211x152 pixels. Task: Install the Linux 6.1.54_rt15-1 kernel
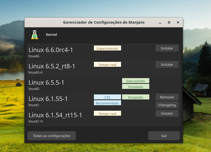pos(167,113)
